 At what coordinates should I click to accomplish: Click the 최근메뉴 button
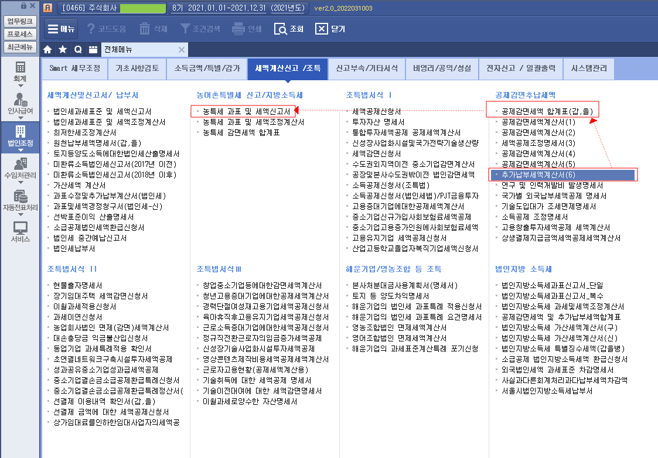click(x=20, y=47)
